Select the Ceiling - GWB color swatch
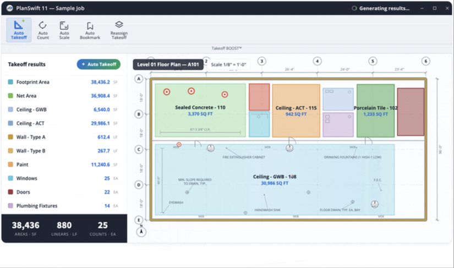The width and height of the screenshot is (454, 268). tap(10, 110)
